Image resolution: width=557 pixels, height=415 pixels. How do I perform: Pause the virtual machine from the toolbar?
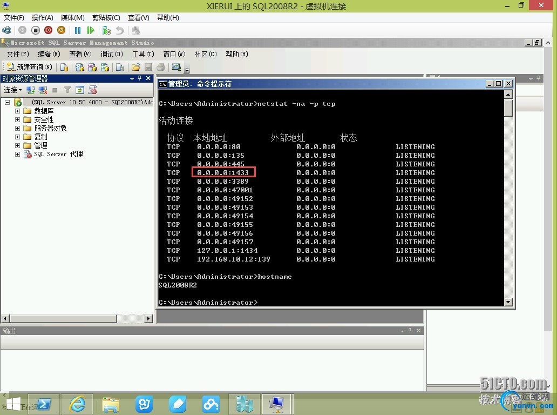(77, 31)
